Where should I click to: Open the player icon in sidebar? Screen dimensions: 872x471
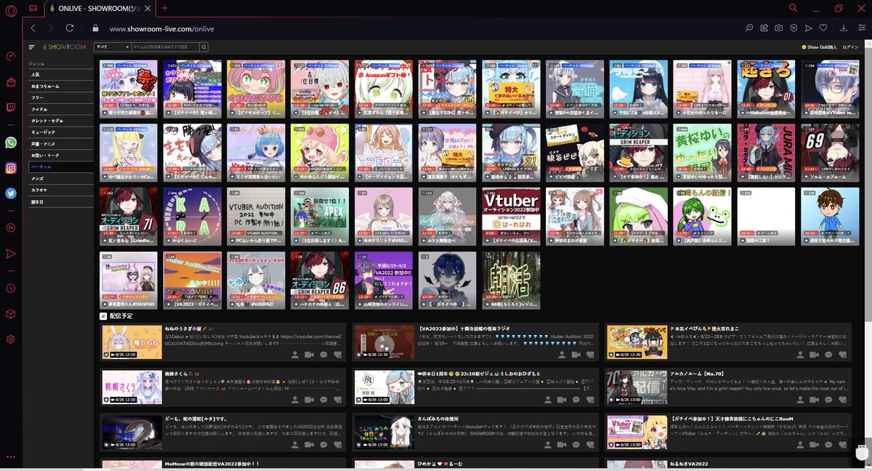click(11, 228)
